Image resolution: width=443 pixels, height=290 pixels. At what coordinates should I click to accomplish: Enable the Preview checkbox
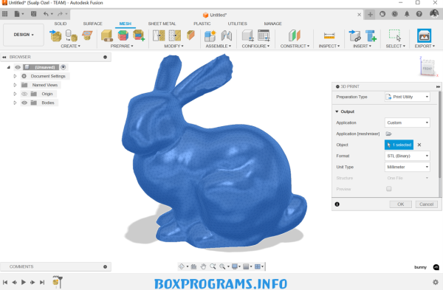tap(389, 189)
